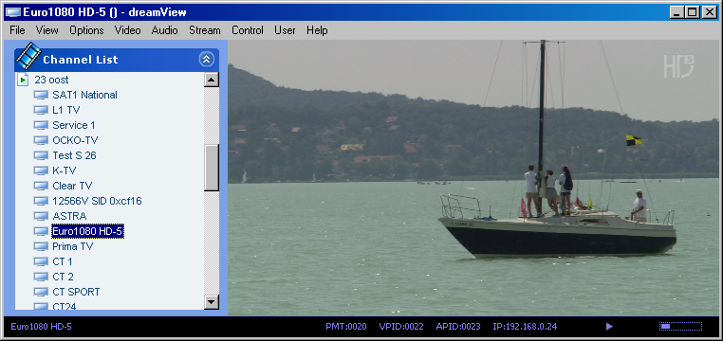
Task: Click the IP:192.168.0.24 status text
Action: [x=525, y=327]
